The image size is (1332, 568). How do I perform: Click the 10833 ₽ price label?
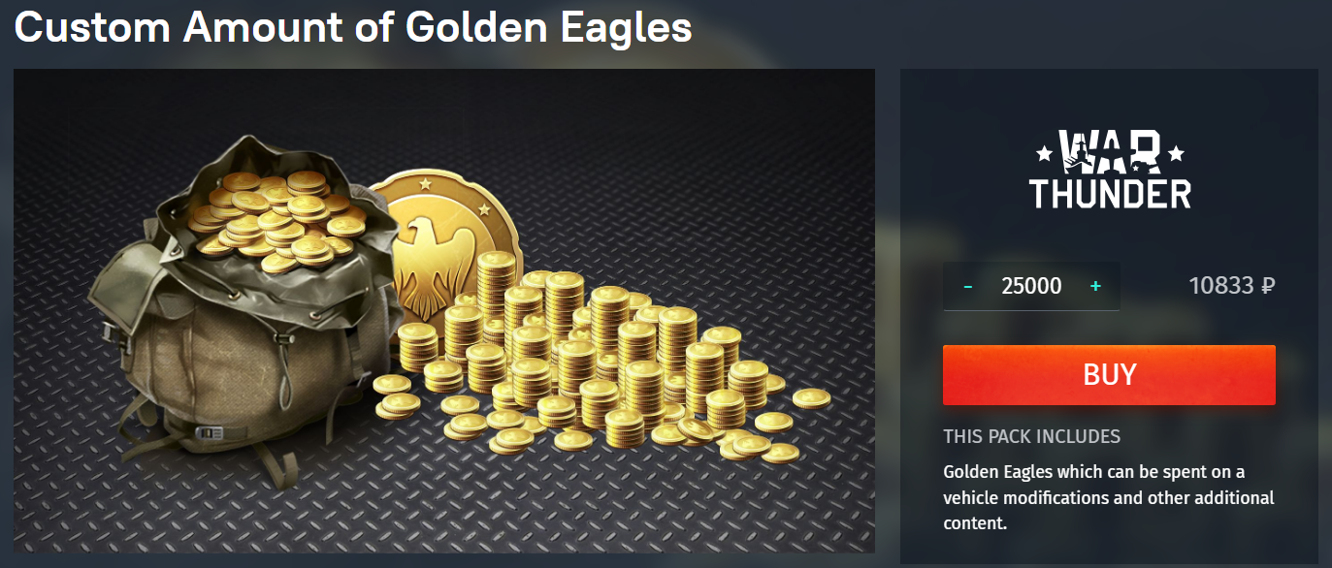1231,286
